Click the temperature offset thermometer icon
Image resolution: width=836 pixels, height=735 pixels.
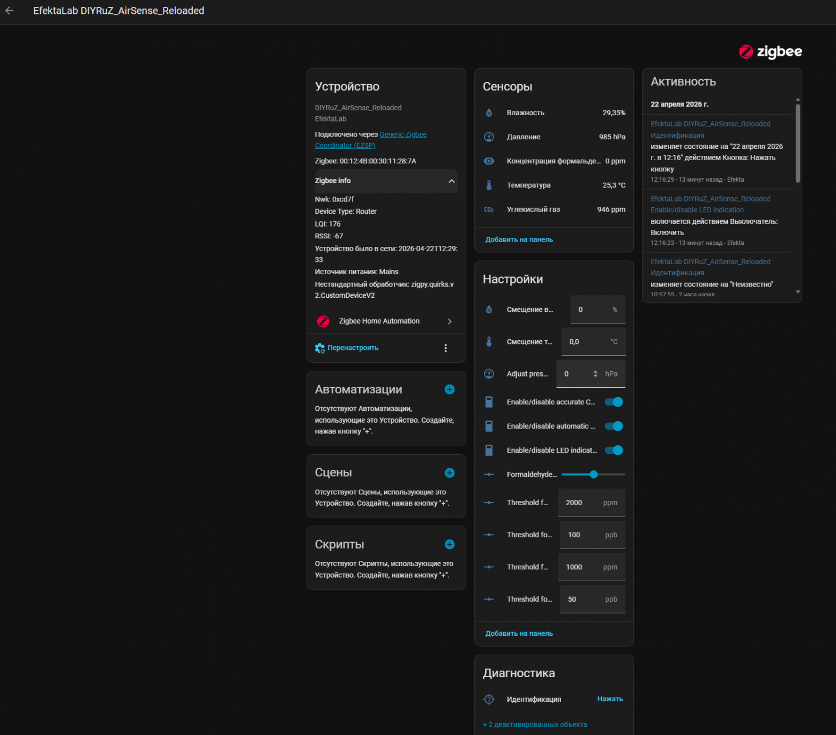tap(489, 342)
